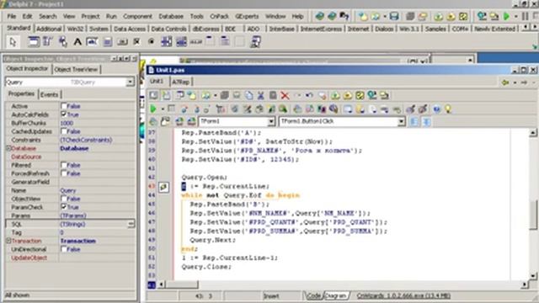Toggle the ObjectView property checkbox

pyautogui.click(x=64, y=199)
